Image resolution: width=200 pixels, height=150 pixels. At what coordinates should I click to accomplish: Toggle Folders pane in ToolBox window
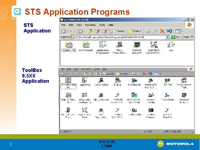122,74
